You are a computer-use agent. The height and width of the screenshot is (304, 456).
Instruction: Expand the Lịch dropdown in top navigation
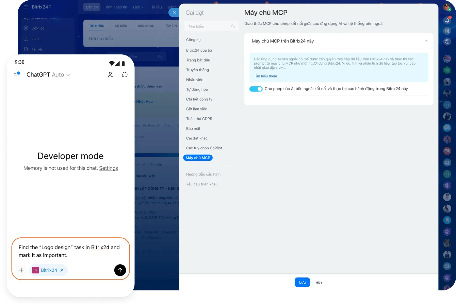click(138, 7)
